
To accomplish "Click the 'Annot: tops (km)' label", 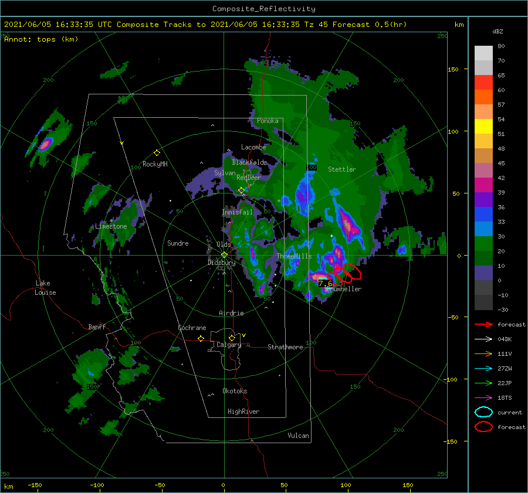I will [41, 39].
